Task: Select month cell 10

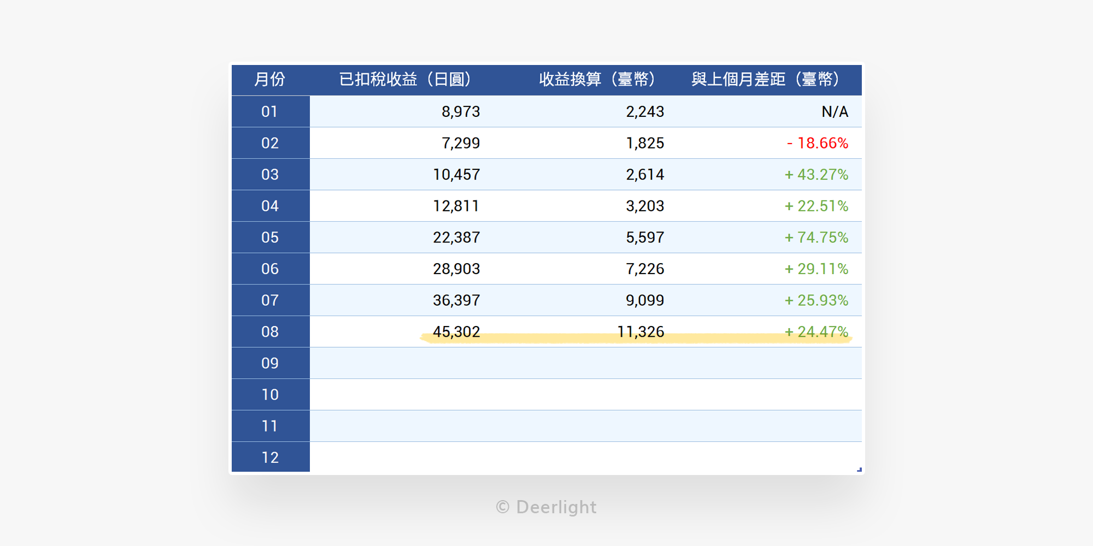Action: 271,395
